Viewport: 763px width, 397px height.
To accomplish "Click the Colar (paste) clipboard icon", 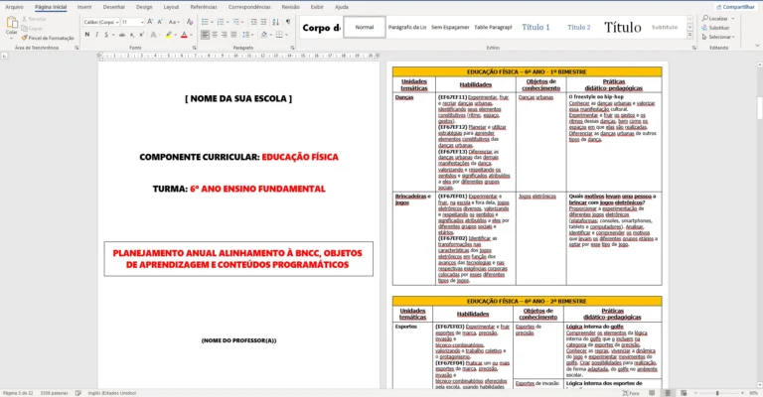I will click(x=11, y=23).
